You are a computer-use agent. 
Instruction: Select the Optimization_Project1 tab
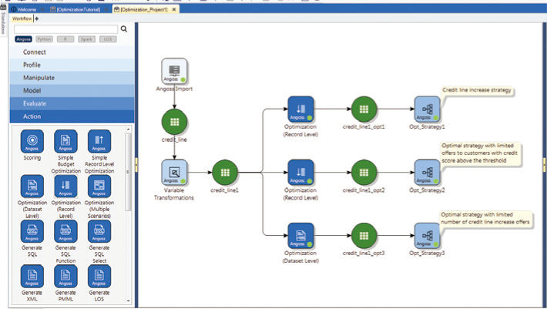144,9
